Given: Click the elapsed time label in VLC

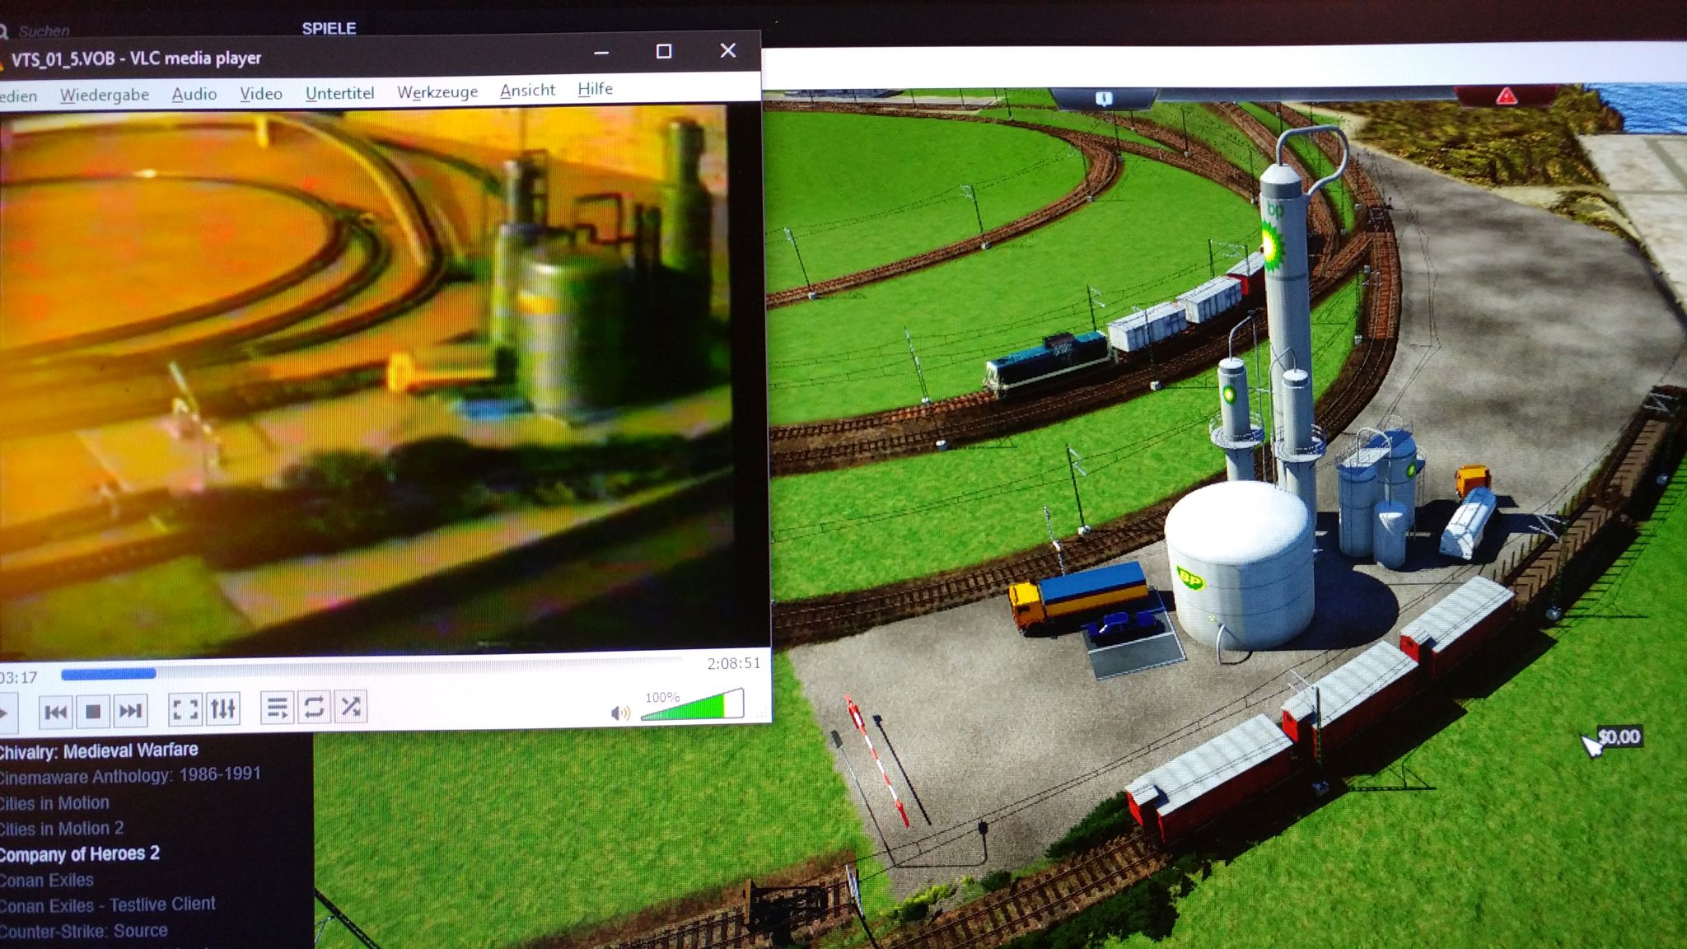Looking at the screenshot, I should (x=18, y=678).
